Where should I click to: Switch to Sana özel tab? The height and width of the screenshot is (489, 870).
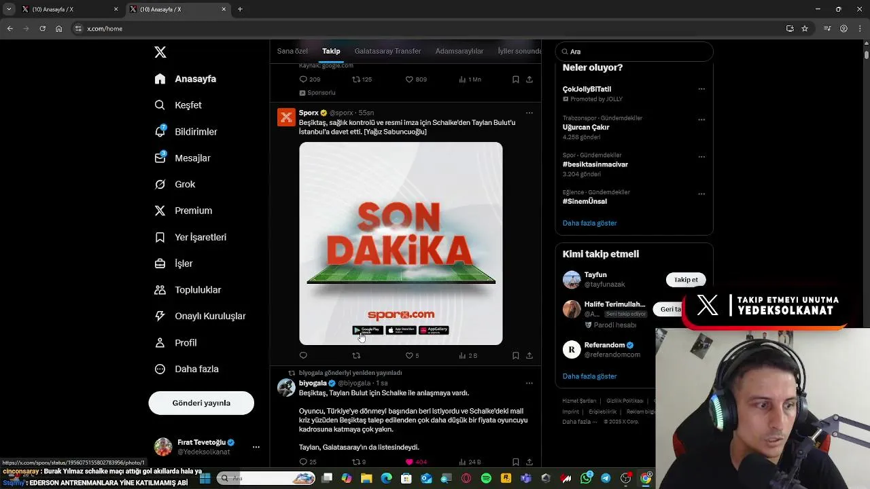(x=292, y=51)
